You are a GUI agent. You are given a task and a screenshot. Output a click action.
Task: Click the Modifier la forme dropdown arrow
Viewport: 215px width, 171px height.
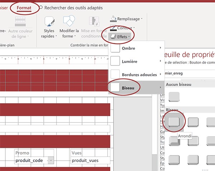pos(75,36)
